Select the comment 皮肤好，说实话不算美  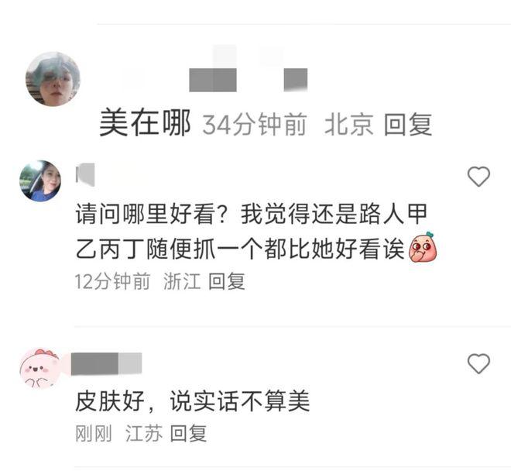pos(193,401)
